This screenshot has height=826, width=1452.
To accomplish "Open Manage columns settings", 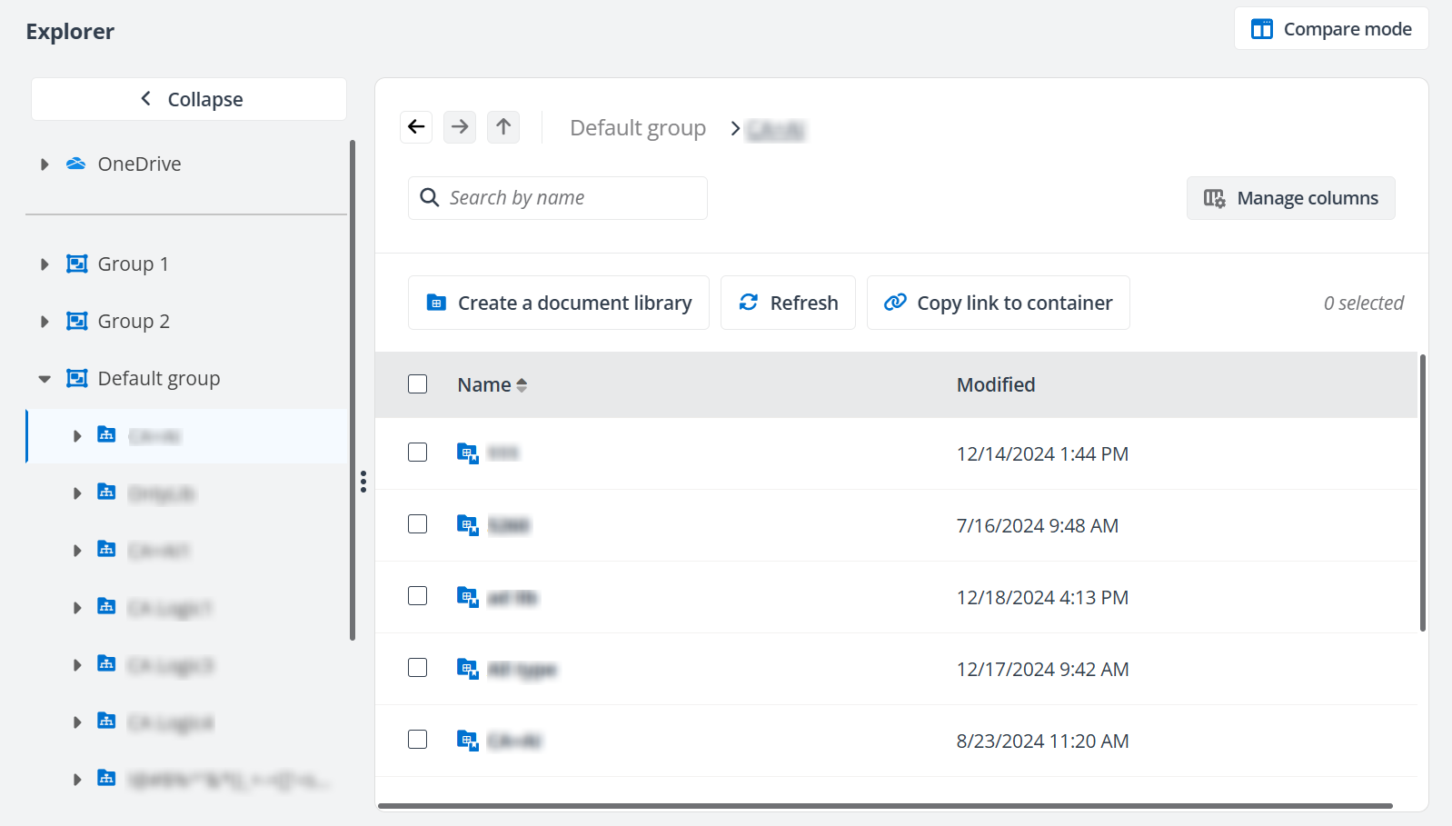I will [x=1290, y=198].
